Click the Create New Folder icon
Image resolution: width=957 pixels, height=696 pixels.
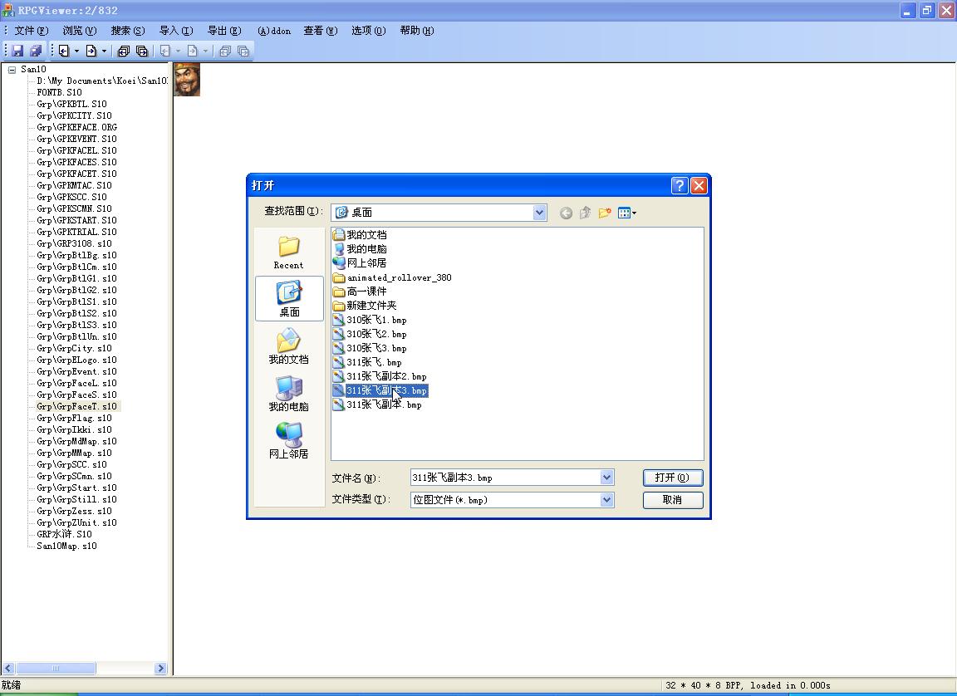[x=605, y=213]
